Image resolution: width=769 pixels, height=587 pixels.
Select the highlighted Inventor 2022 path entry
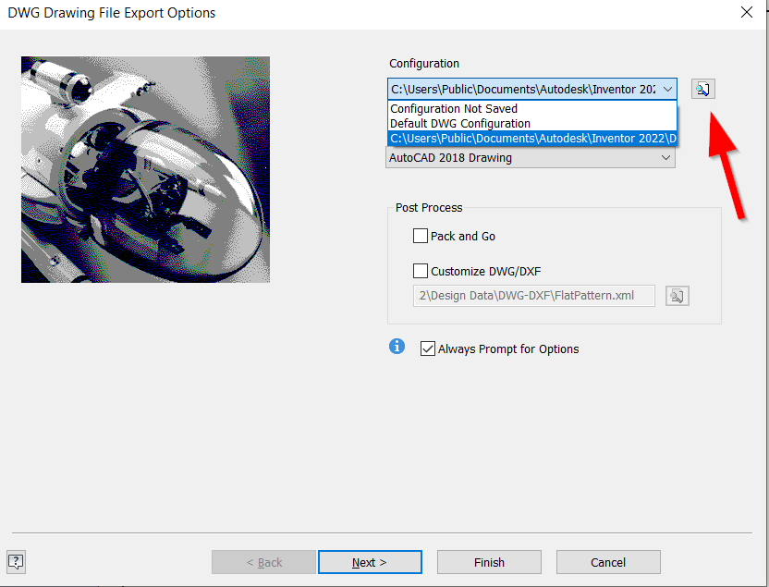[x=531, y=138]
